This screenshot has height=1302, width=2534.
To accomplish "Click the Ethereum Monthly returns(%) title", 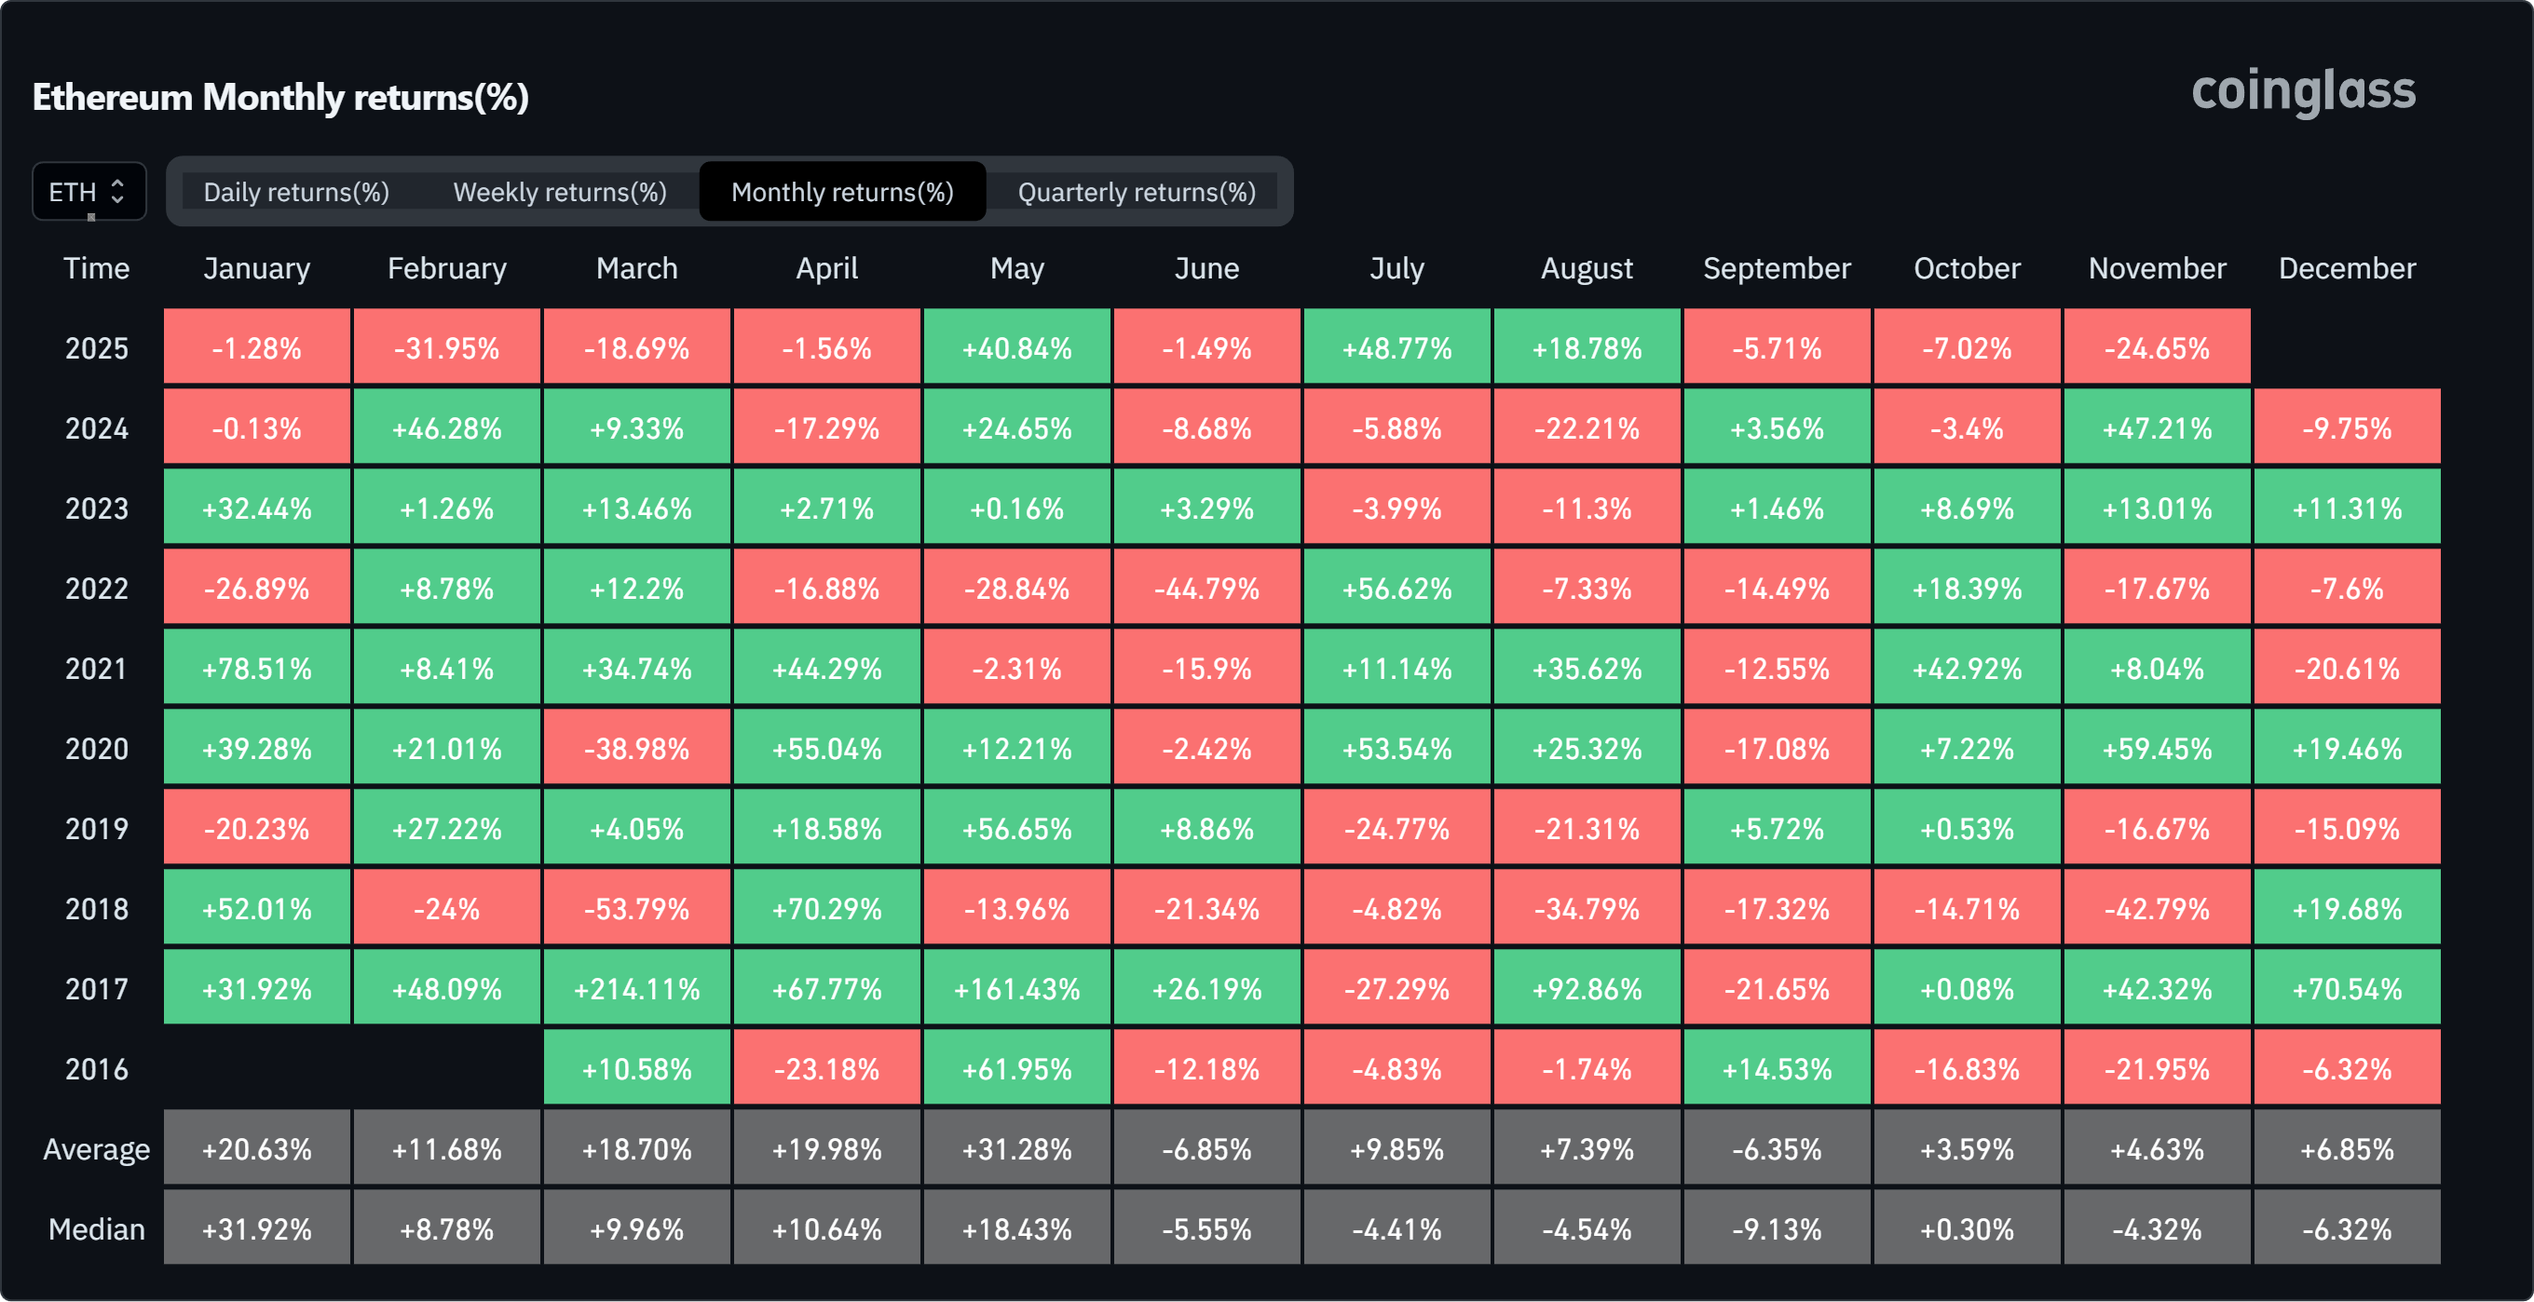I will click(x=280, y=98).
